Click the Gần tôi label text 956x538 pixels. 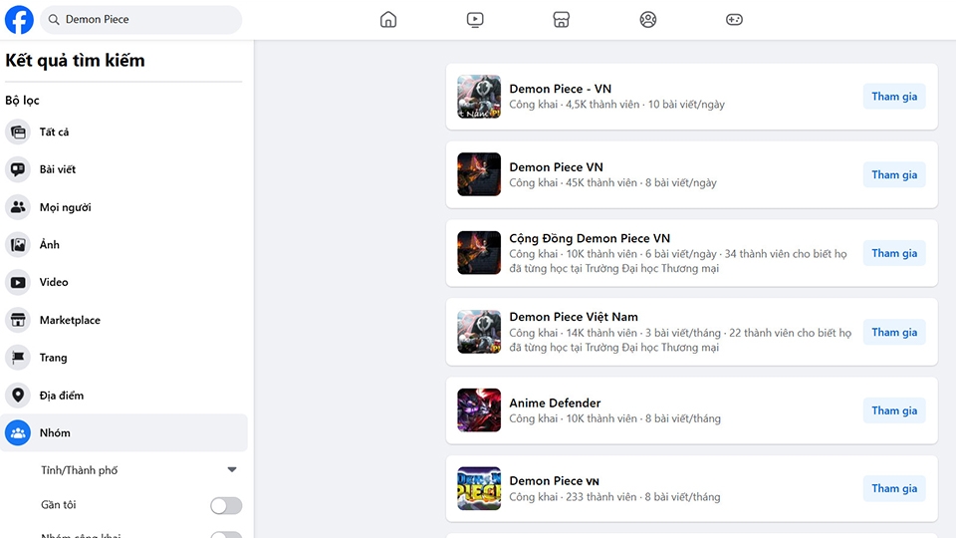click(x=59, y=505)
